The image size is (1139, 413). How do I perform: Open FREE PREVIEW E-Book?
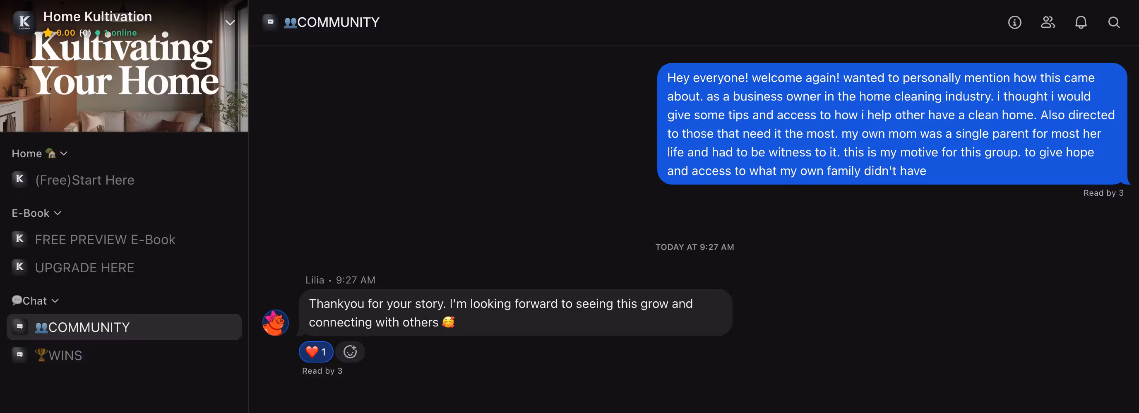(x=105, y=240)
